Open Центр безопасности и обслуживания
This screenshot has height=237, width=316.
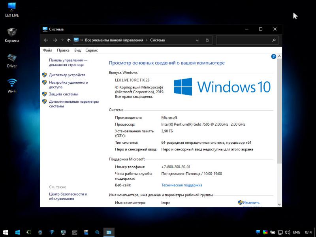pyautogui.click(x=68, y=196)
